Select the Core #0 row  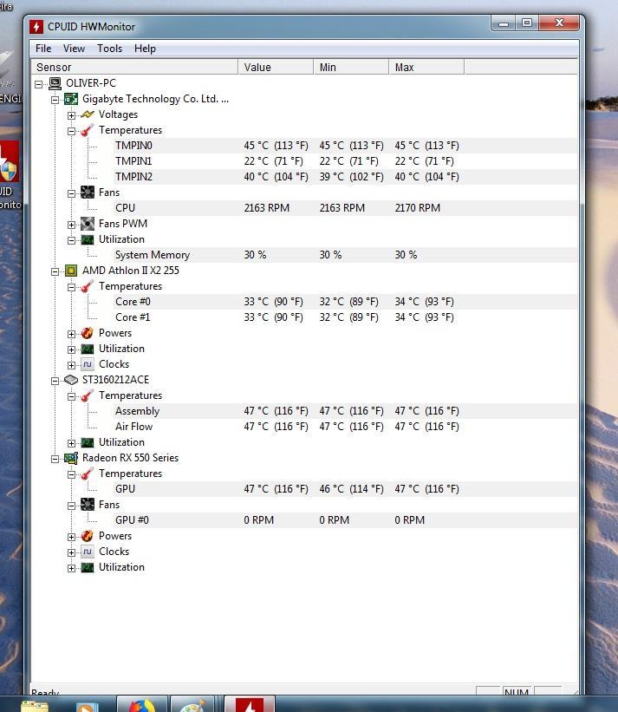point(304,302)
